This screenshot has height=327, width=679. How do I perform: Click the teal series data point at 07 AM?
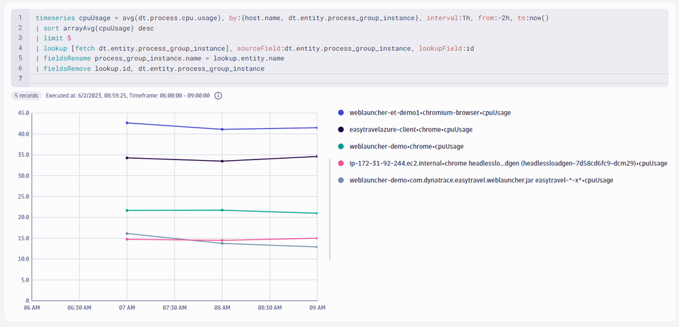pyautogui.click(x=127, y=210)
